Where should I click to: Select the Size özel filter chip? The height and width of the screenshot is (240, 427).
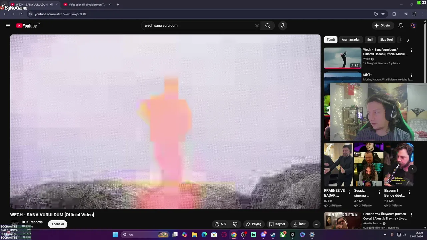[386, 40]
